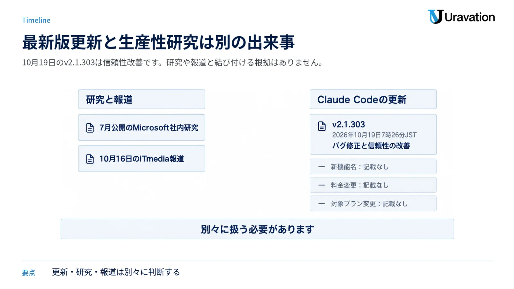Click the dash icon beside 新機能名：記載なし
514x289 pixels.
click(x=322, y=167)
